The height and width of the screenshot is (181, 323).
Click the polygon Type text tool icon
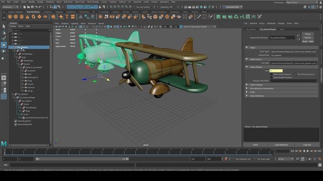click(67, 17)
